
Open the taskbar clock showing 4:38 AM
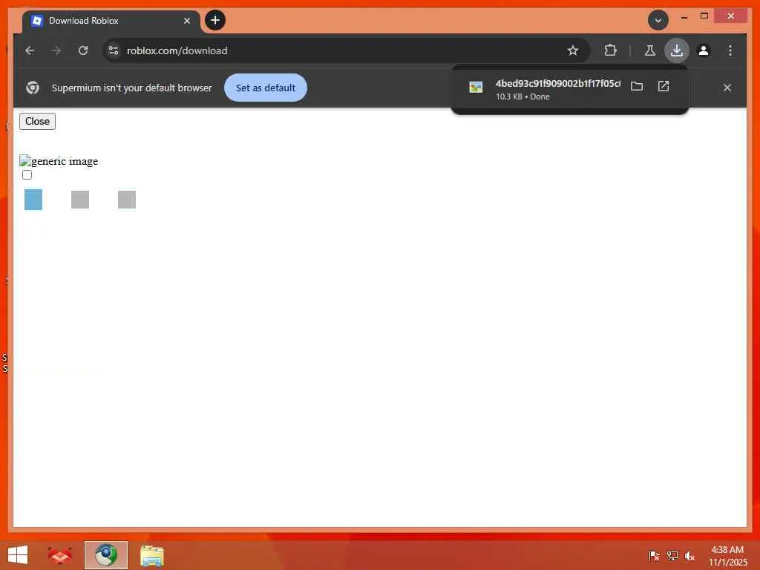727,556
